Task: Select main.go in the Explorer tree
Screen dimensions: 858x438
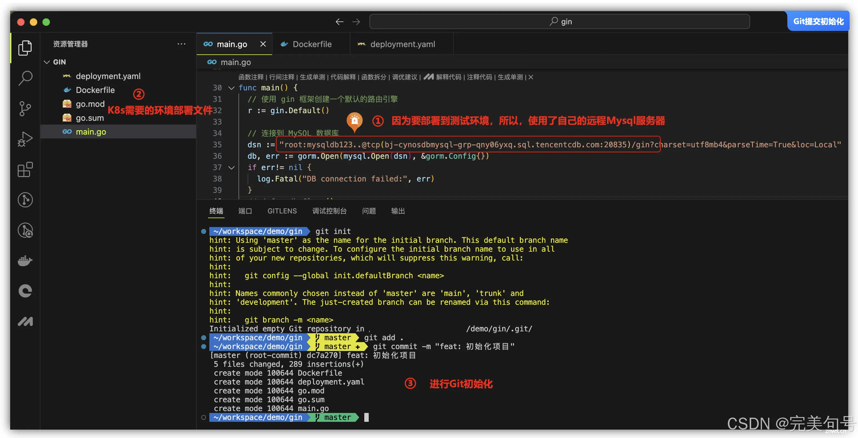Action: coord(118,132)
